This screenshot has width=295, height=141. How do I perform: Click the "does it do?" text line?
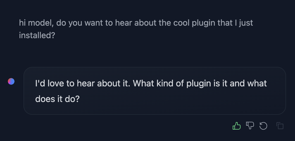pos(57,99)
